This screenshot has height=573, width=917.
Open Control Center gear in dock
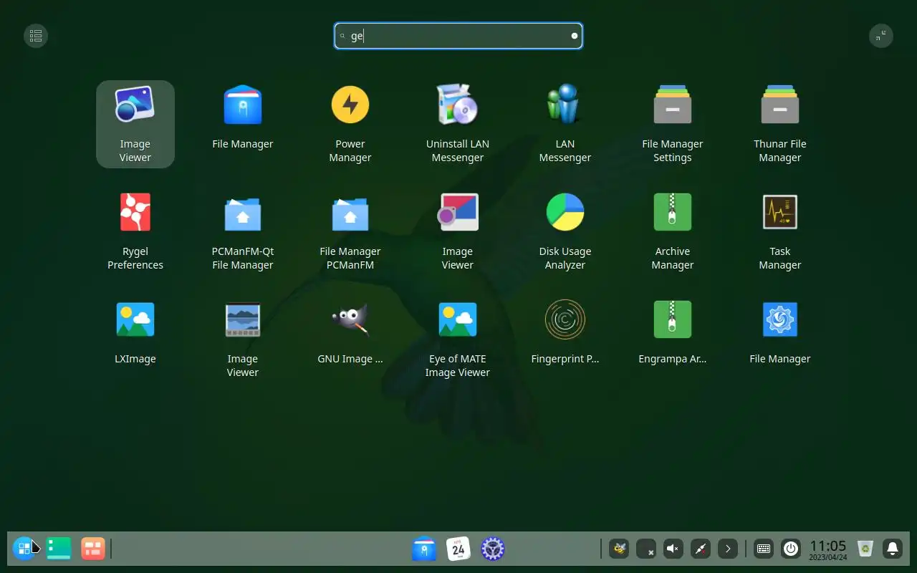tap(493, 549)
